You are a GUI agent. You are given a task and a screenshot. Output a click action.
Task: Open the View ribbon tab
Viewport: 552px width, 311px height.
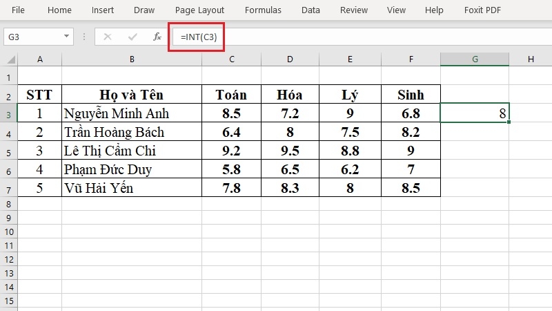coord(396,10)
